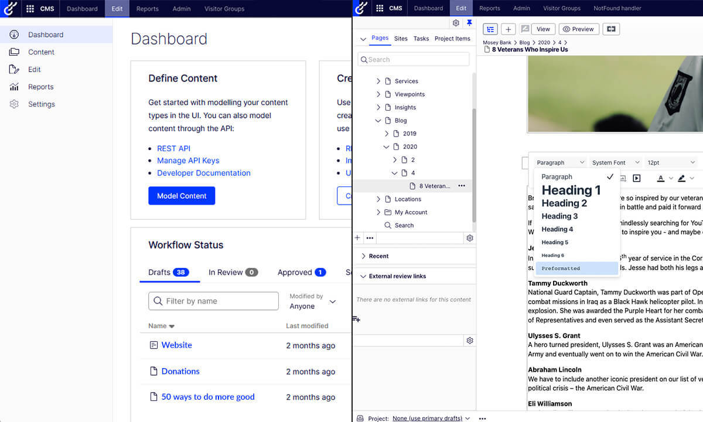Click the gear icon under the external links gadget
Screen dimensions: 703x422
[x=469, y=341]
